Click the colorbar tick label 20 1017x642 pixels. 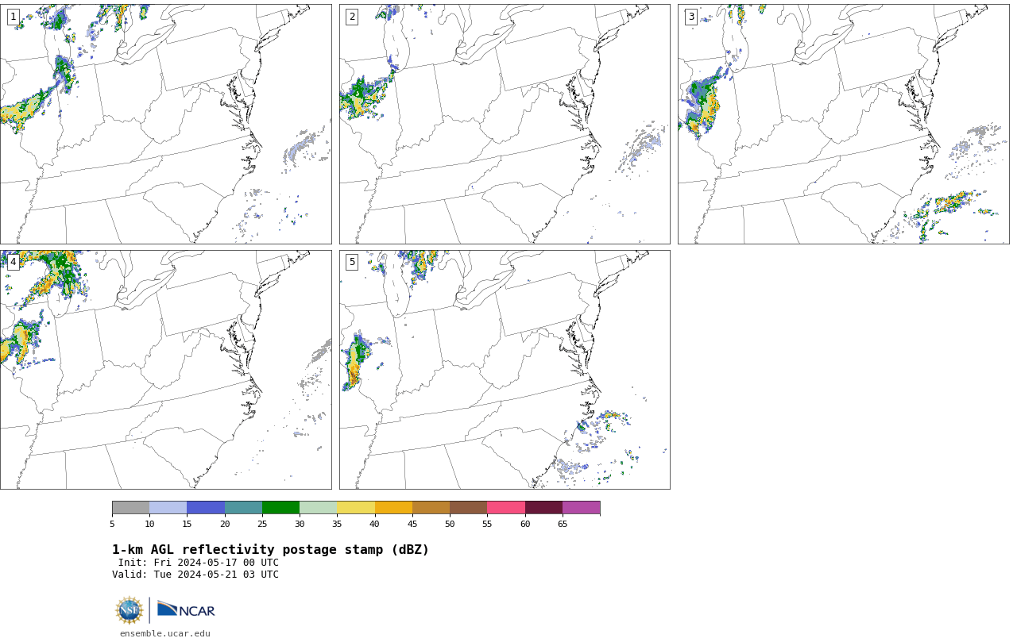[225, 524]
